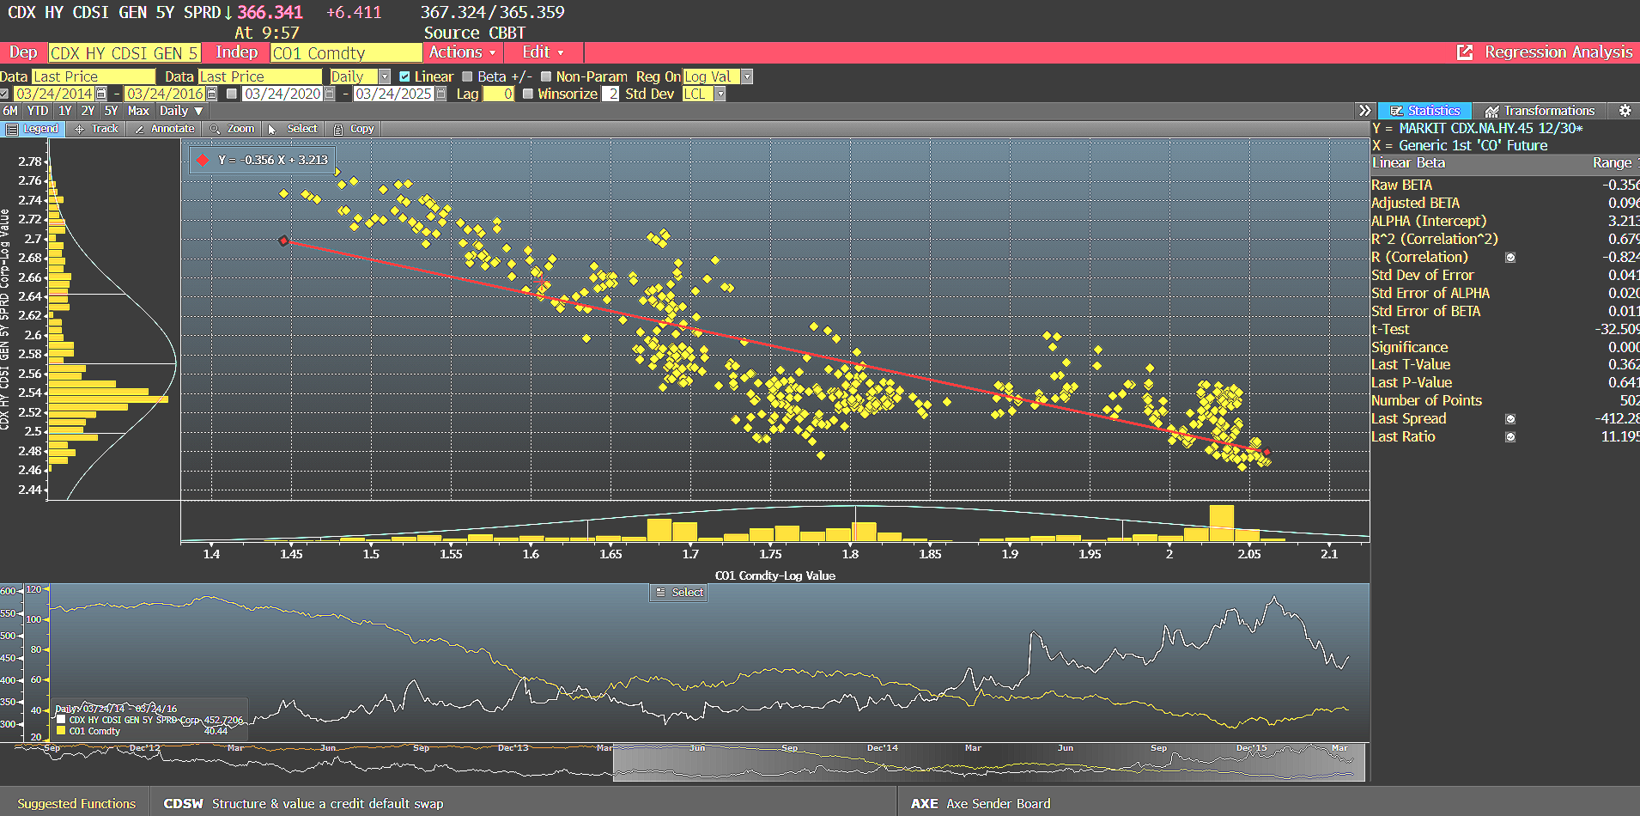Switch to the Transformations tab
The image size is (1640, 816).
(x=1540, y=111)
